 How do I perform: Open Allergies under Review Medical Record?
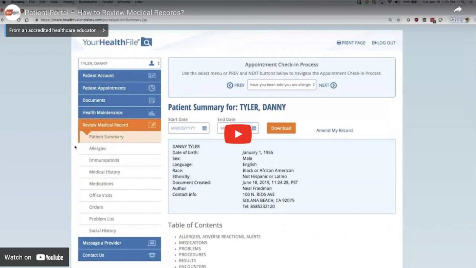point(97,148)
